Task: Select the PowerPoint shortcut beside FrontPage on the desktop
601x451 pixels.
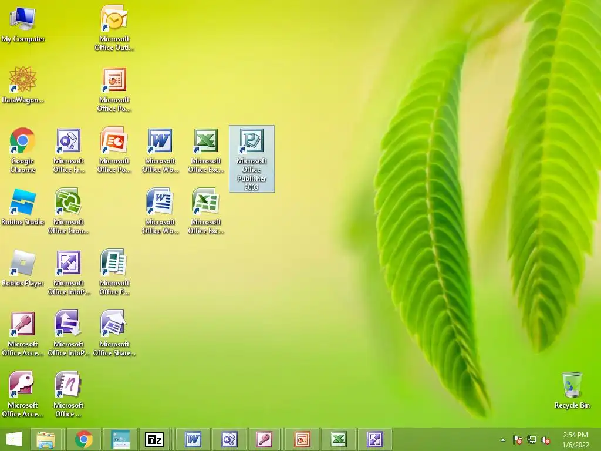Action: pyautogui.click(x=114, y=150)
